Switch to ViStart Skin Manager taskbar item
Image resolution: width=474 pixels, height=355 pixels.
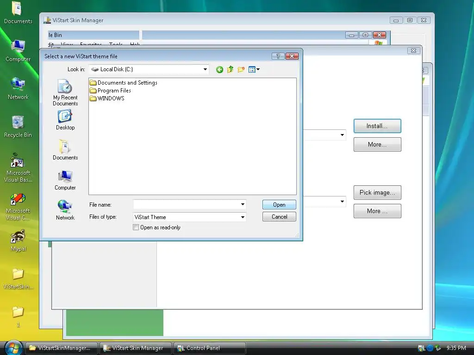click(136, 348)
